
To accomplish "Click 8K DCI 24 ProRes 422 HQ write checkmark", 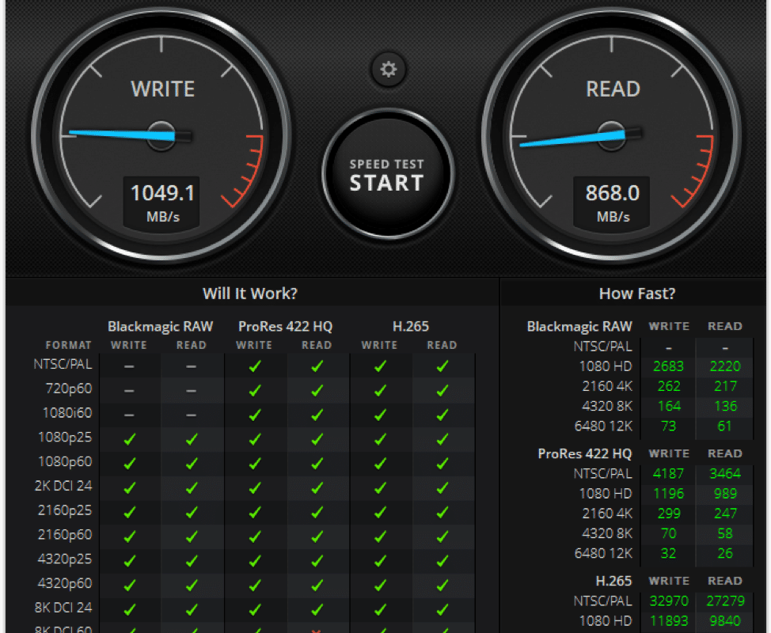I will point(255,609).
